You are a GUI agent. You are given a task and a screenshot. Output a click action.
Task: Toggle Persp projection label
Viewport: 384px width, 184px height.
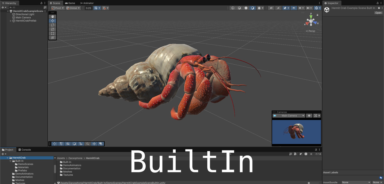[x=310, y=31]
